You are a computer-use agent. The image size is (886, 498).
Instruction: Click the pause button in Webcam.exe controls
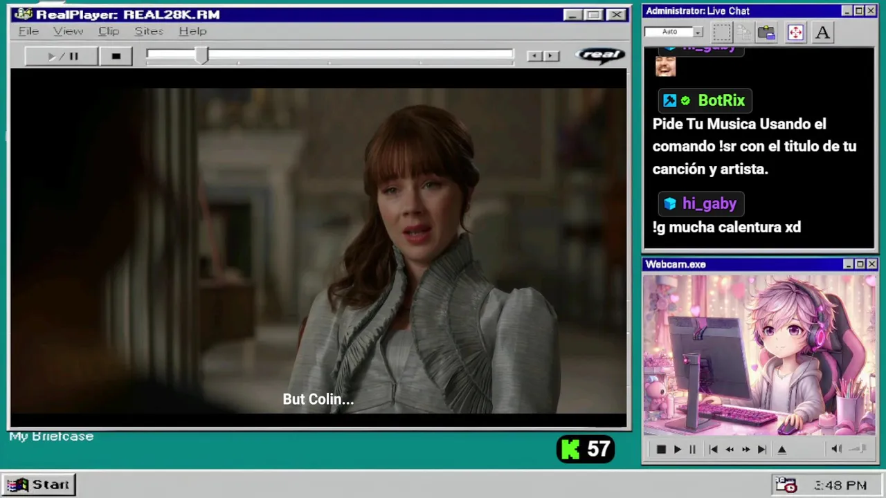tap(692, 450)
